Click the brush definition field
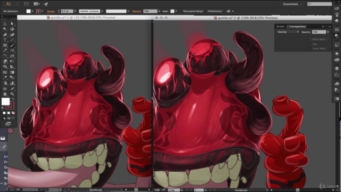The image size is (341, 192). tap(116, 11)
